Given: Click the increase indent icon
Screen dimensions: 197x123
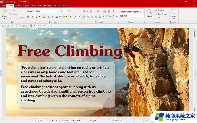Looking at the screenshot, I should [109, 11].
